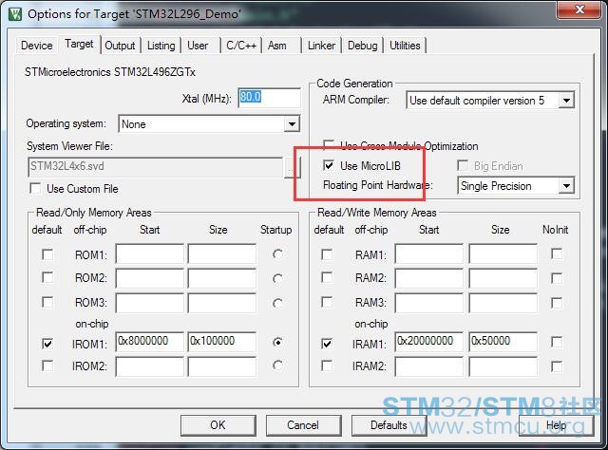
Task: Check the ROM1 default checkbox
Action: click(x=47, y=254)
